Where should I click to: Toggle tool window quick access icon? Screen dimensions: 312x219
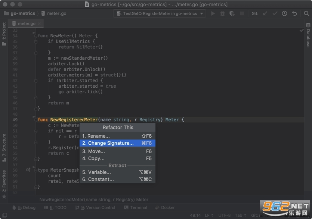tap(5, 215)
